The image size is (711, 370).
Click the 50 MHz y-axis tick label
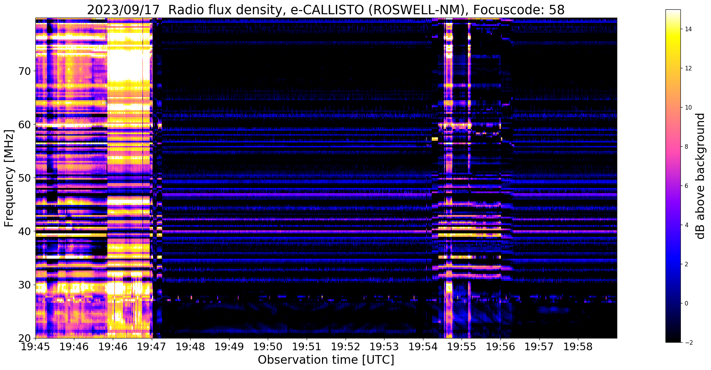tap(24, 178)
